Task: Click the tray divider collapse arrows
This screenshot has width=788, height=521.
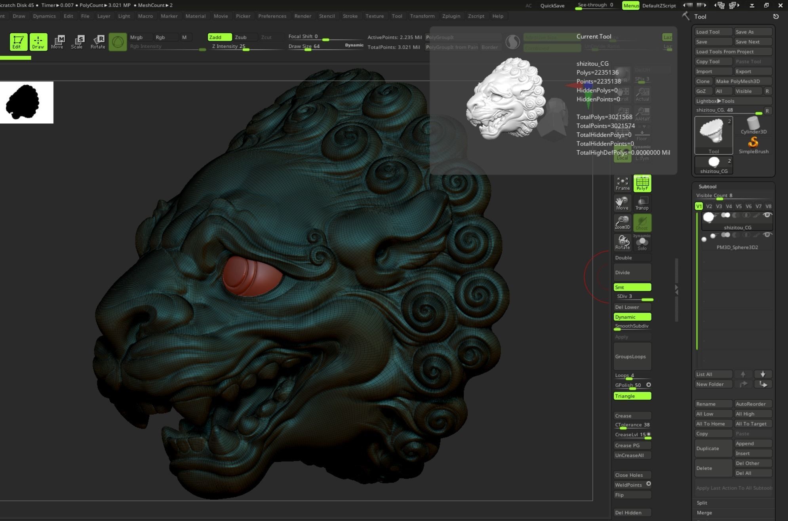Action: (676, 289)
